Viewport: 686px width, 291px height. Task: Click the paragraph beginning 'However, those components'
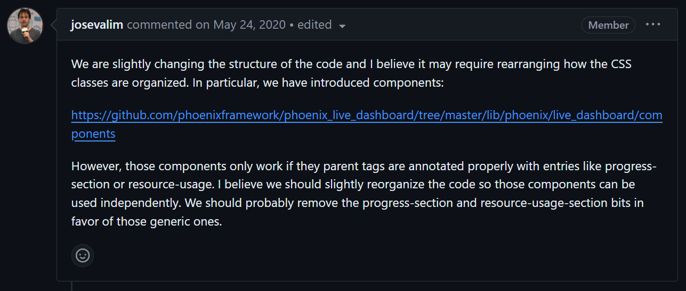[364, 194]
